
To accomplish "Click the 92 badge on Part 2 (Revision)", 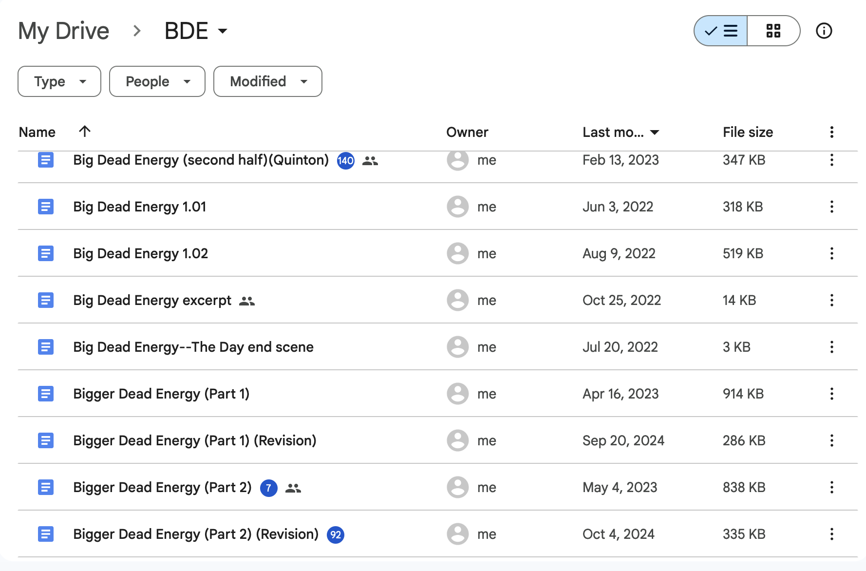I will pyautogui.click(x=335, y=535).
